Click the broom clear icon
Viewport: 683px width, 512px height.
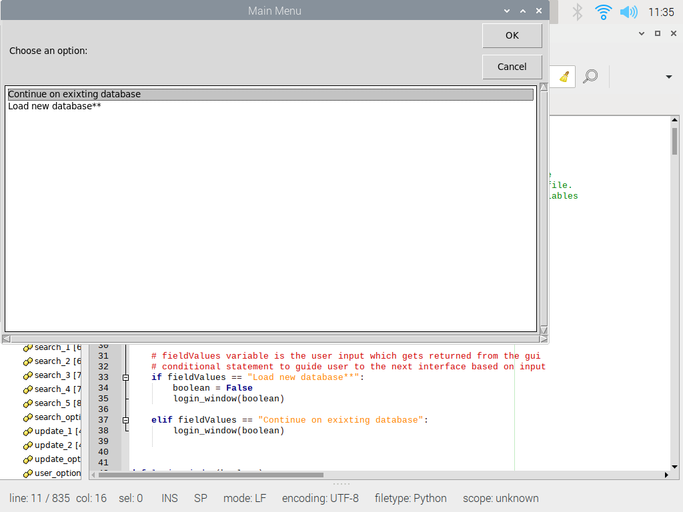[562, 76]
